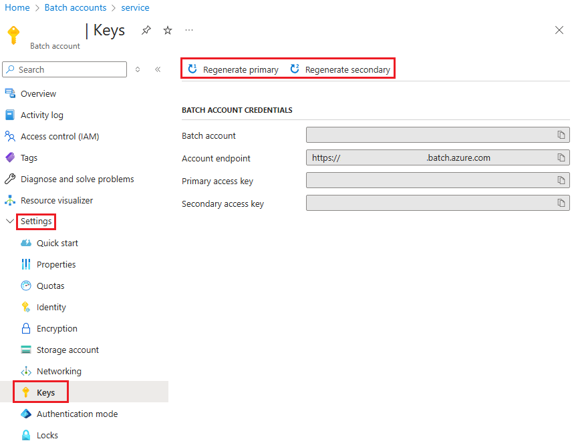572x447 pixels.
Task: Click the Primary access key field
Action: pyautogui.click(x=438, y=180)
